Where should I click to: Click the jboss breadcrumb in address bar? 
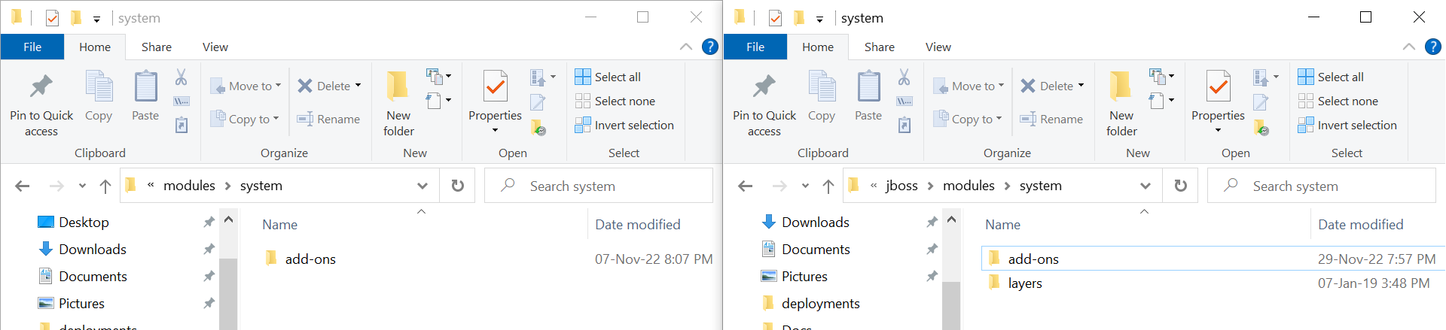pyautogui.click(x=901, y=186)
